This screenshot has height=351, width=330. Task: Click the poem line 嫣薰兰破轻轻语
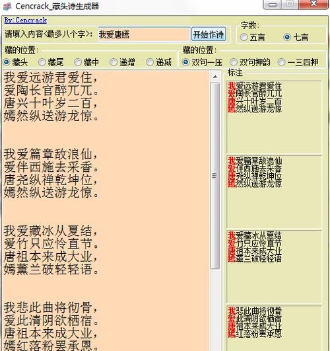[51, 269]
